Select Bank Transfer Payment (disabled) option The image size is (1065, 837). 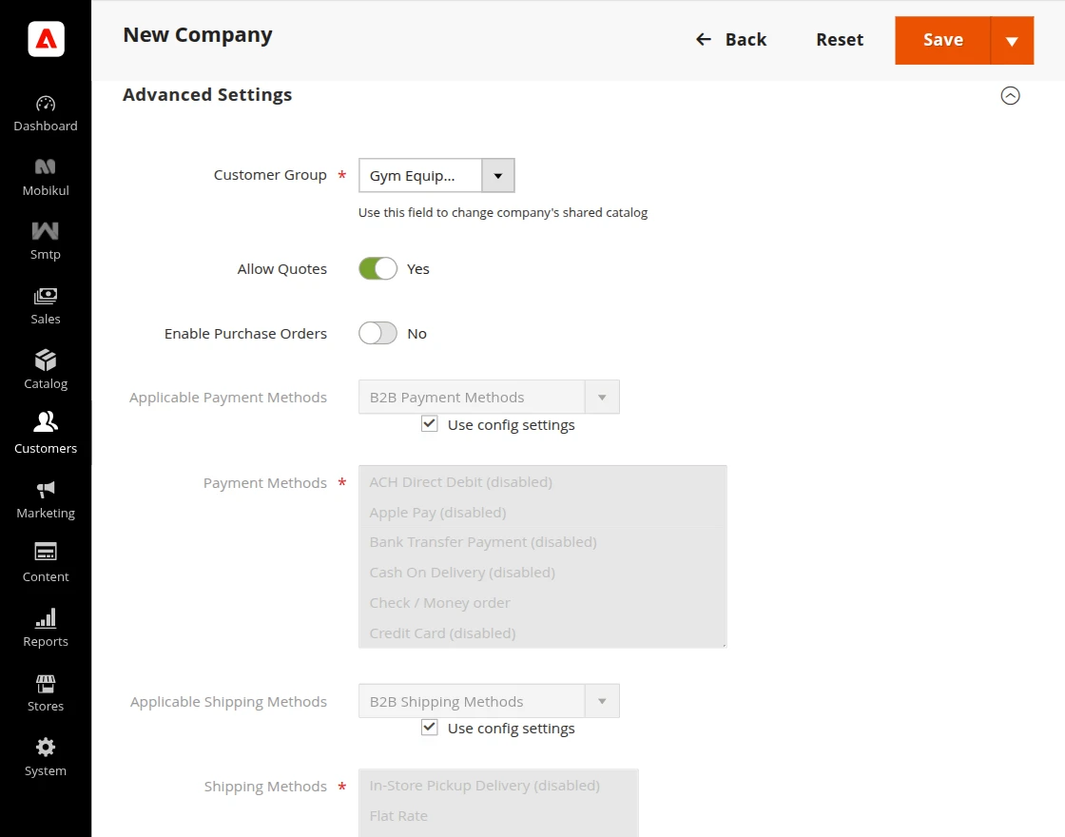pos(542,542)
